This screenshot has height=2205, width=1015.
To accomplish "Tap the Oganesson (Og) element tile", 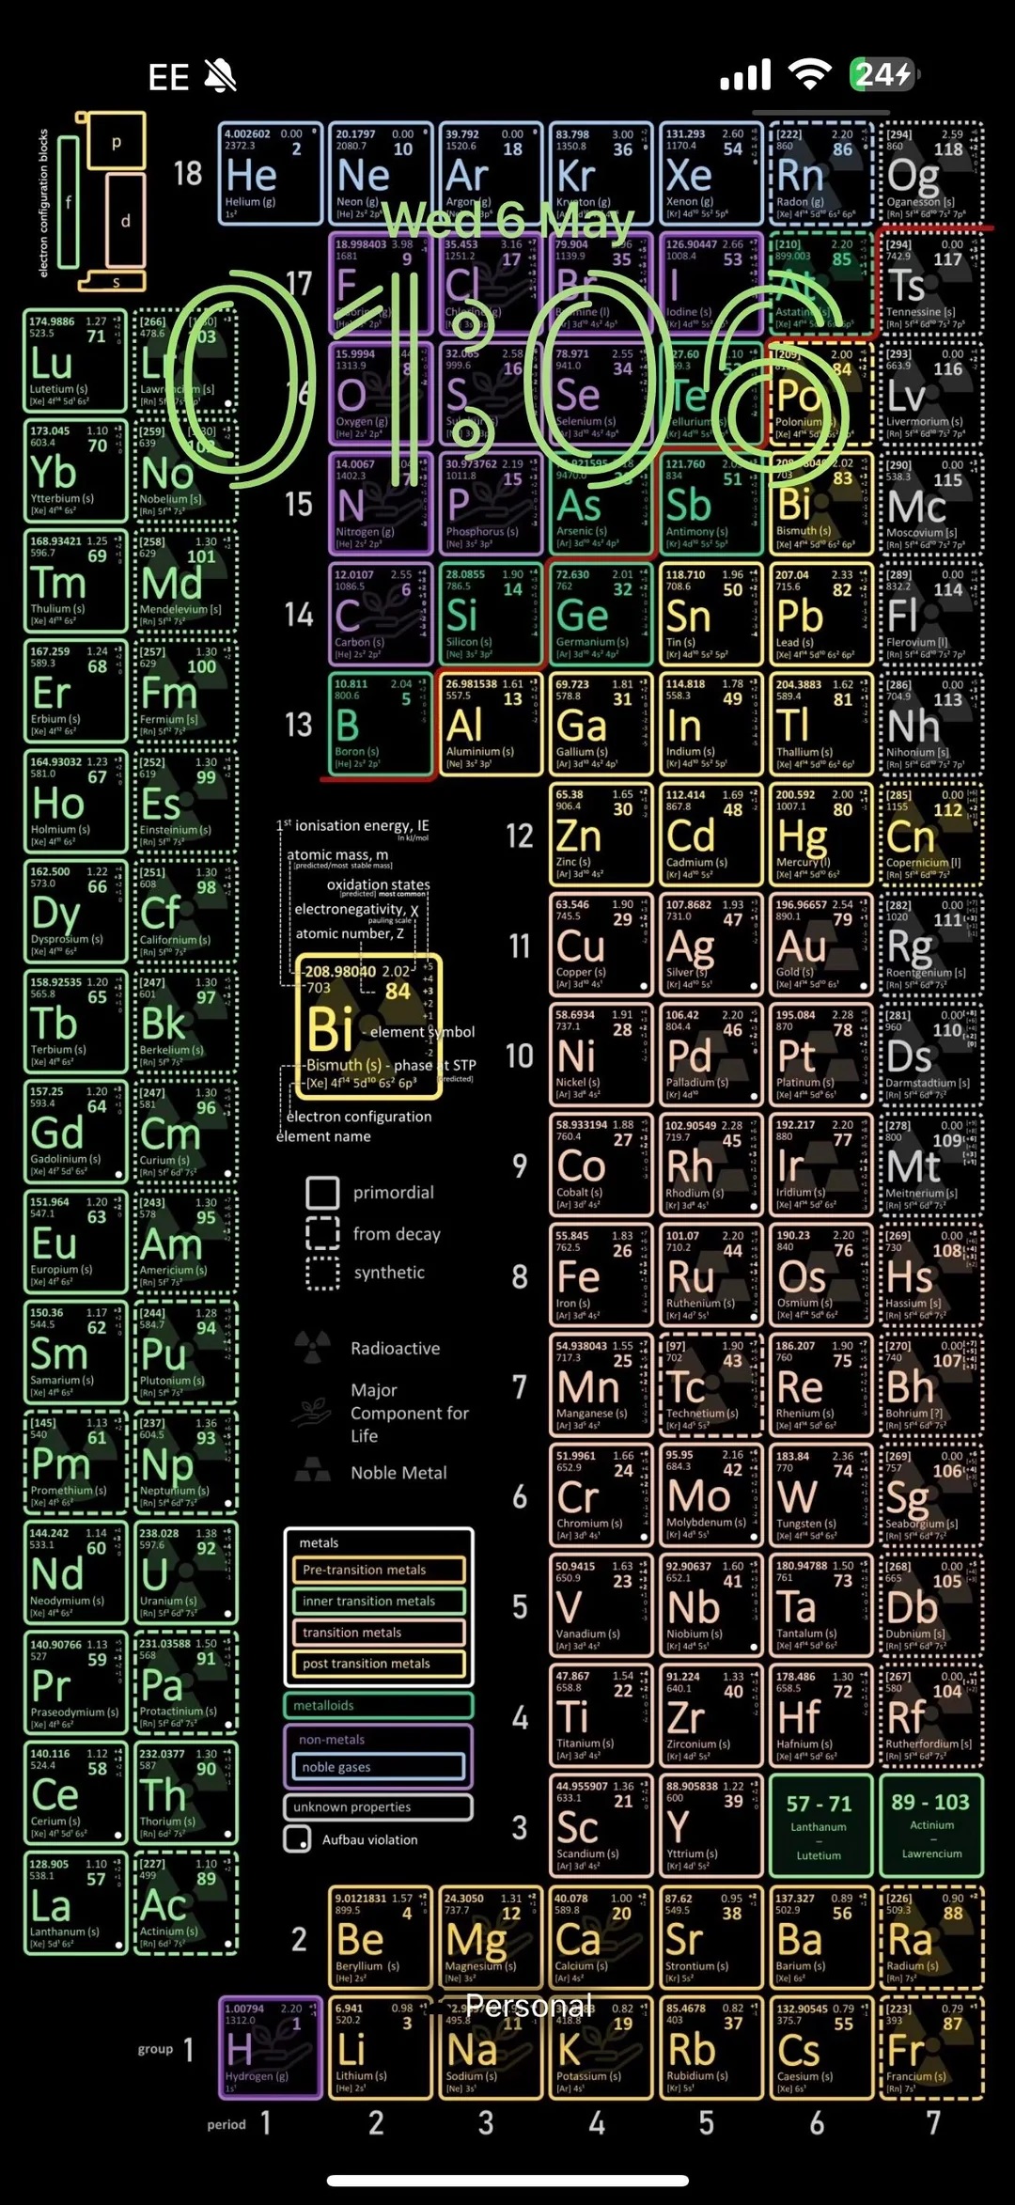I will [931, 173].
